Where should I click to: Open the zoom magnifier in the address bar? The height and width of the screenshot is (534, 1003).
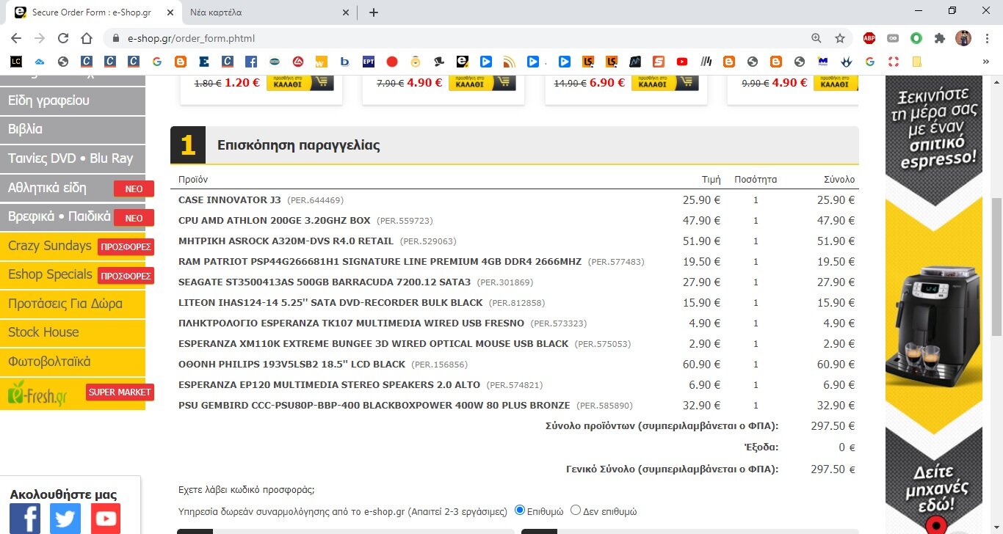coord(816,38)
